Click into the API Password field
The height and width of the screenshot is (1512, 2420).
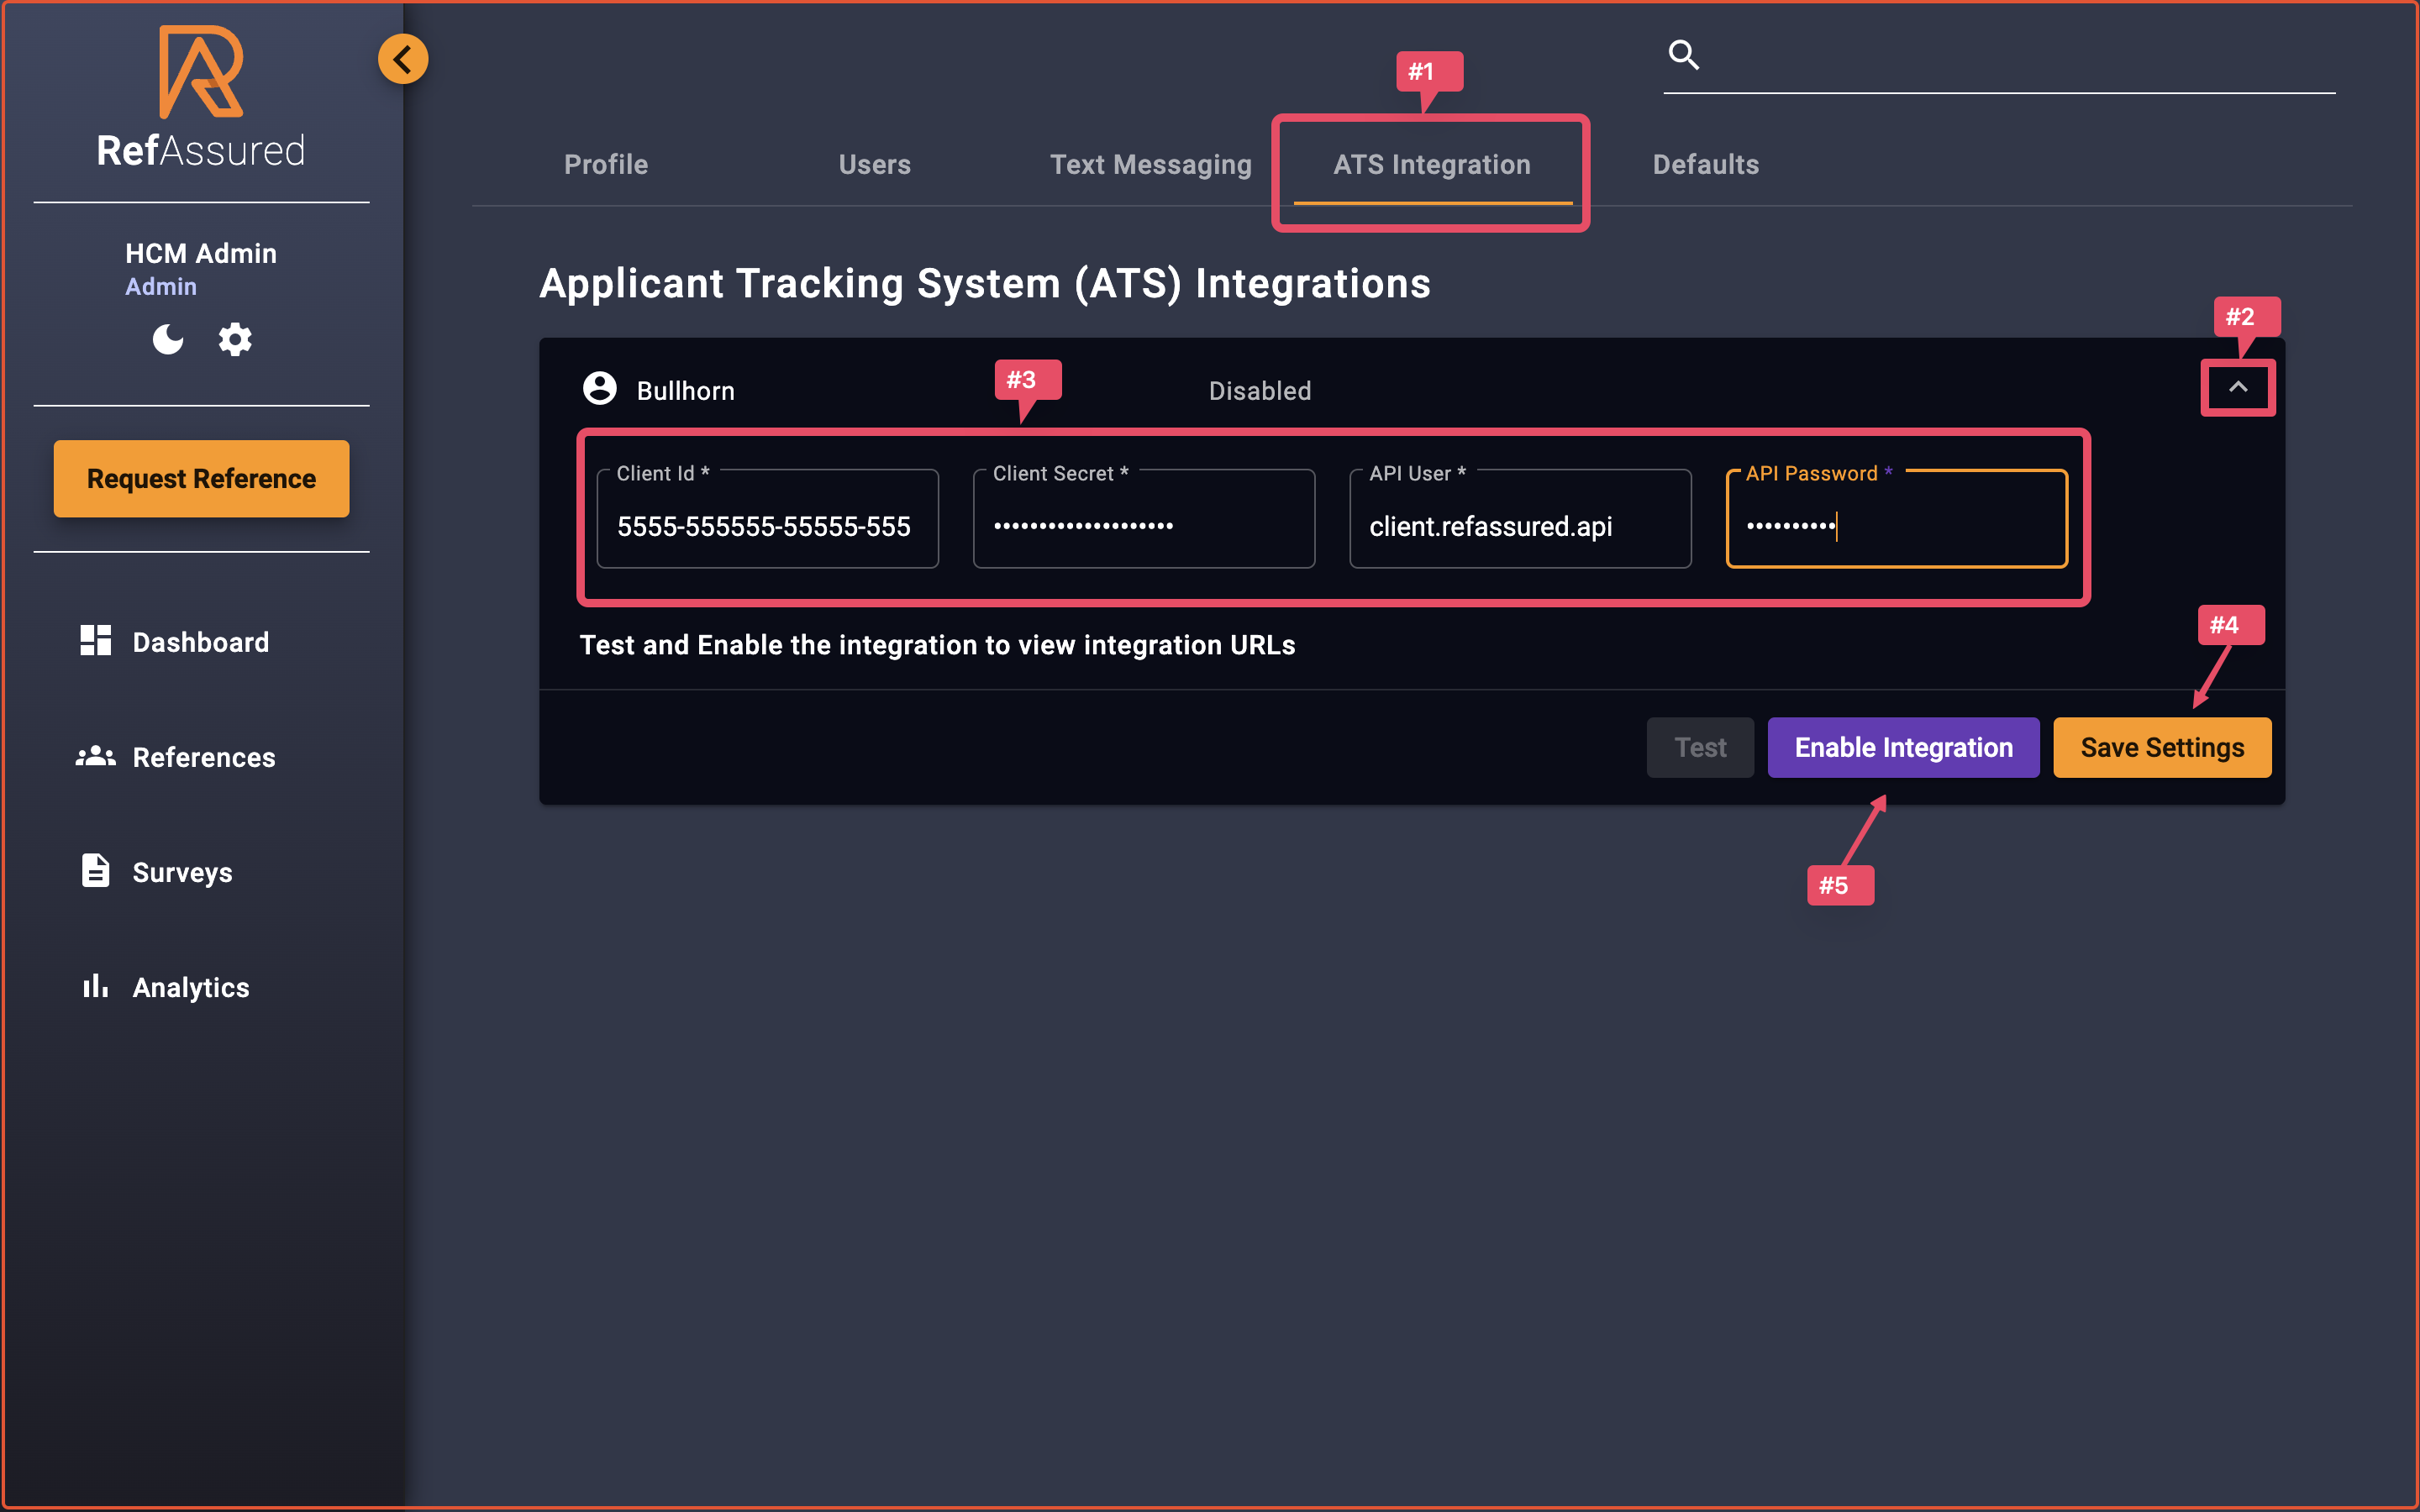click(x=1895, y=525)
